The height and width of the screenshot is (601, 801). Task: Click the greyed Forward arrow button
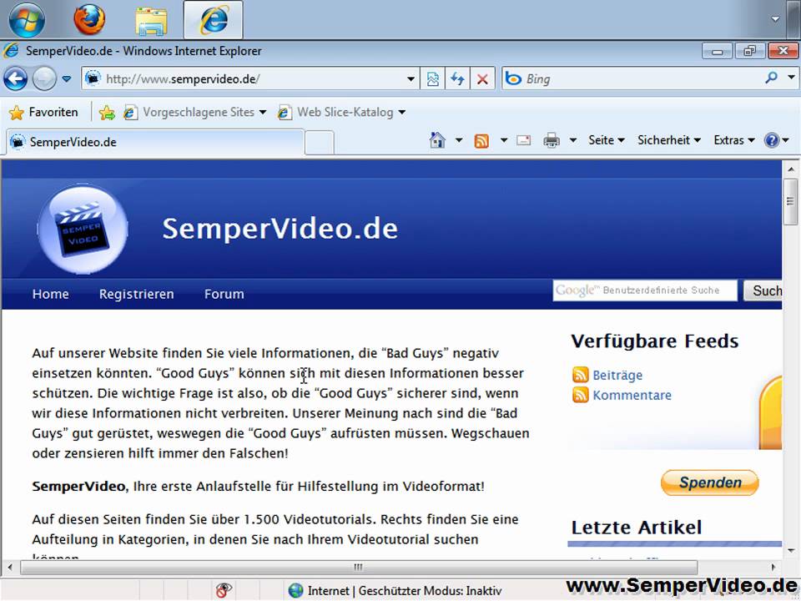tap(44, 79)
